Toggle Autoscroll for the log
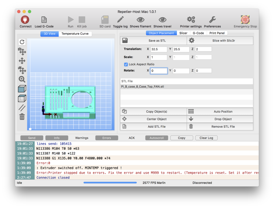Image resolution: width=274 pixels, height=208 pixels. coord(157,138)
